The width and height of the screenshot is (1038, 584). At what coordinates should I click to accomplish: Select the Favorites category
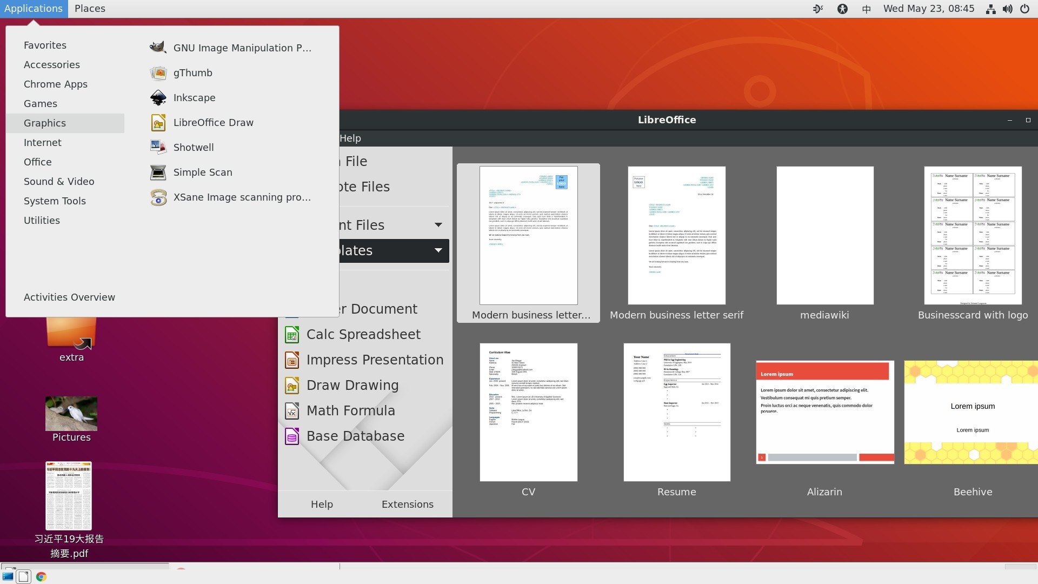(x=65, y=45)
